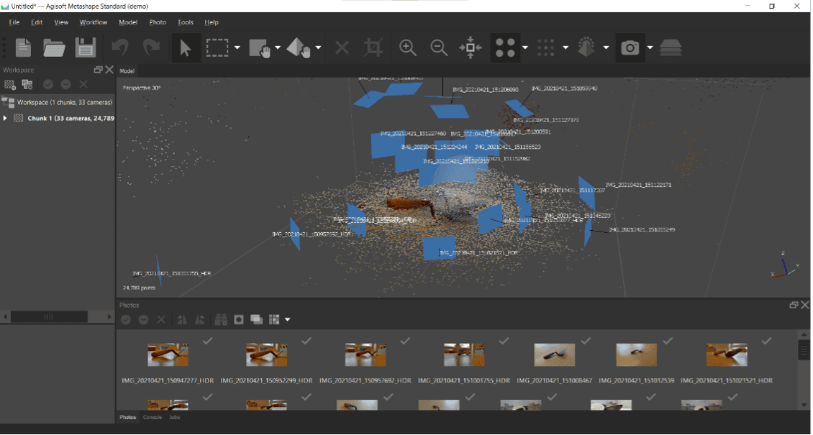
Task: Select the Workspace root tree entry
Action: click(64, 102)
